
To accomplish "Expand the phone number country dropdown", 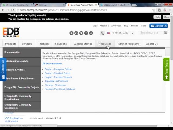I will [133, 33].
